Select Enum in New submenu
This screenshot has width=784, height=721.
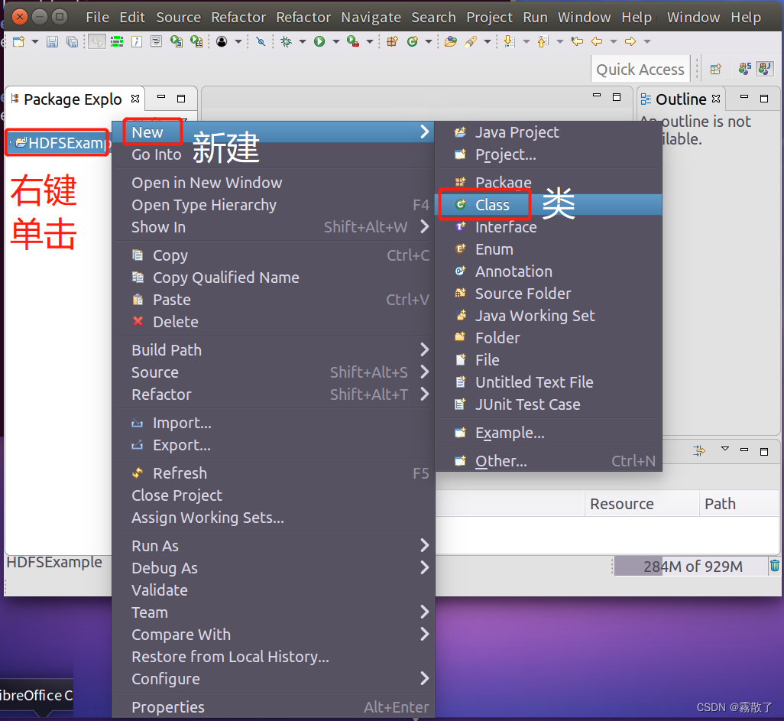point(549,249)
